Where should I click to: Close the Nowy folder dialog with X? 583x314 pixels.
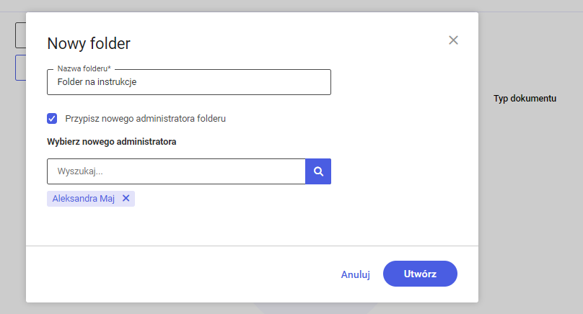tap(453, 40)
